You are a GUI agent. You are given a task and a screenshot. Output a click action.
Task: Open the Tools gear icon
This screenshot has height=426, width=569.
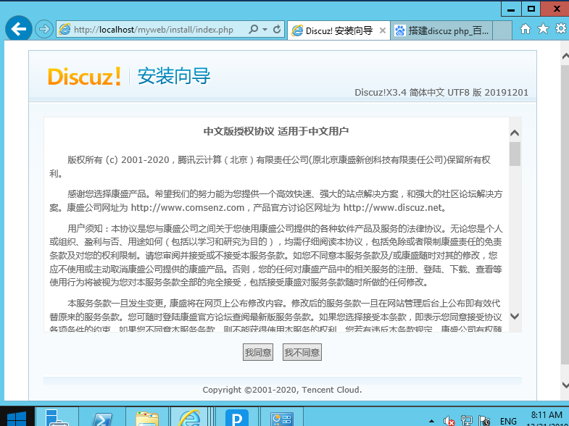(x=561, y=29)
